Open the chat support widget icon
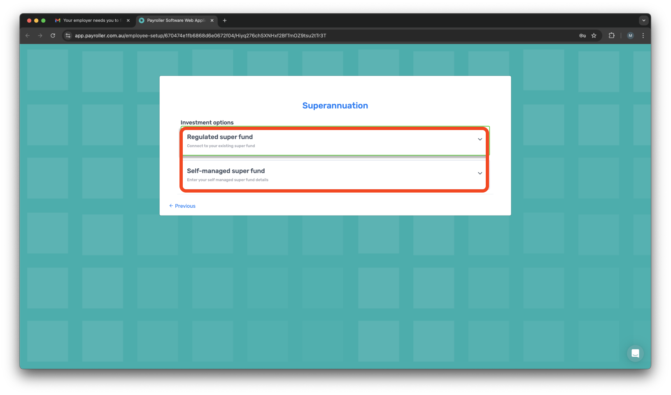Viewport: 671px width, 395px height. pos(635,353)
